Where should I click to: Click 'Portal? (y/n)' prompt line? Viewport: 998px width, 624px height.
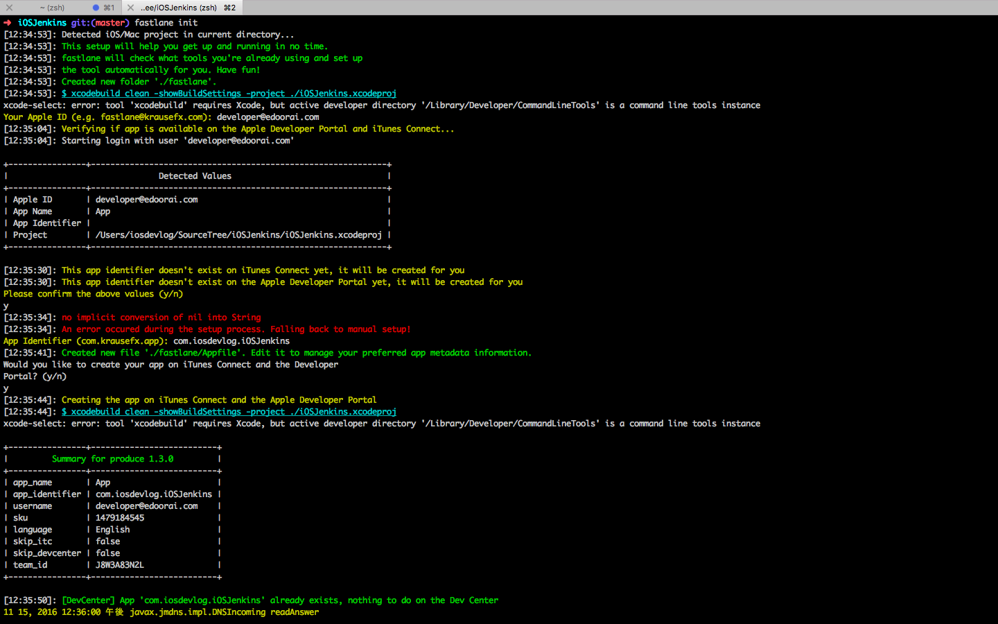35,376
